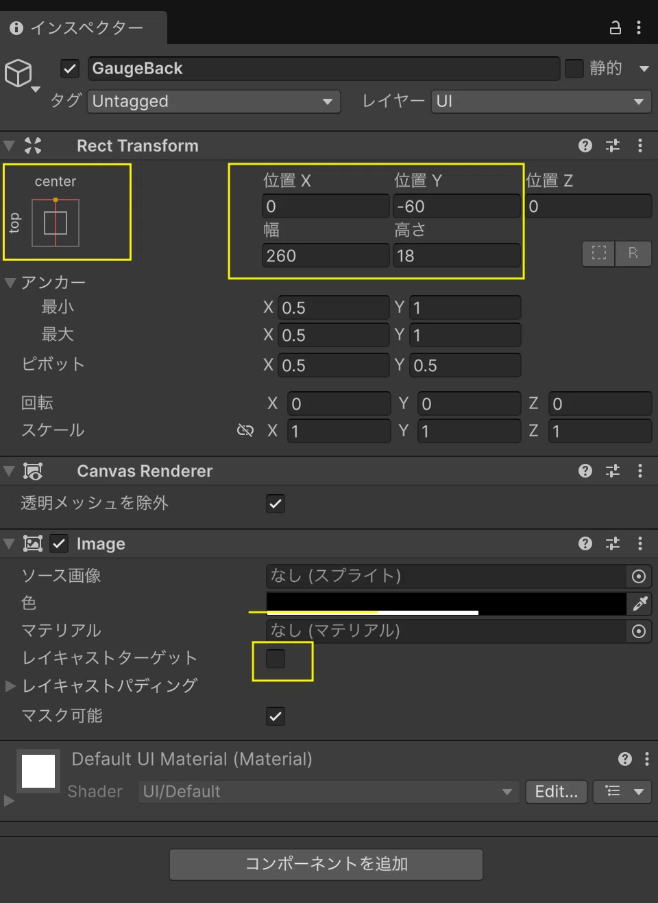Collapse the アンカー section
This screenshot has height=903, width=658.
(x=10, y=283)
